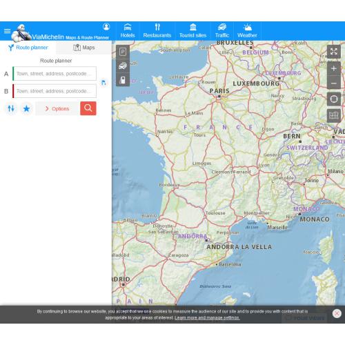345x345 pixels.
Task: Click the Marseille label on map
Action: (277, 227)
